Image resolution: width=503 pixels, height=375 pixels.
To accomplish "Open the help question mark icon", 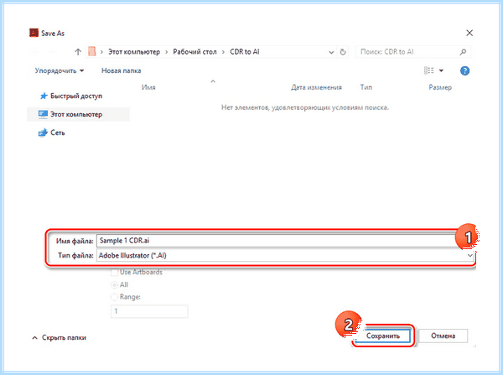I will (x=464, y=70).
